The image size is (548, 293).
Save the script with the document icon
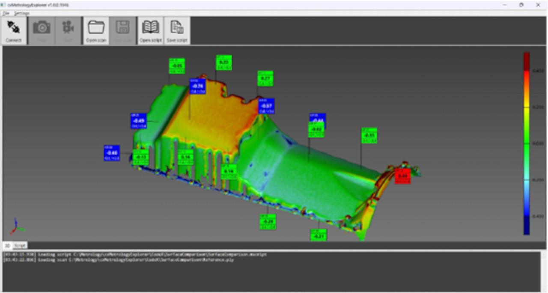pos(177,27)
